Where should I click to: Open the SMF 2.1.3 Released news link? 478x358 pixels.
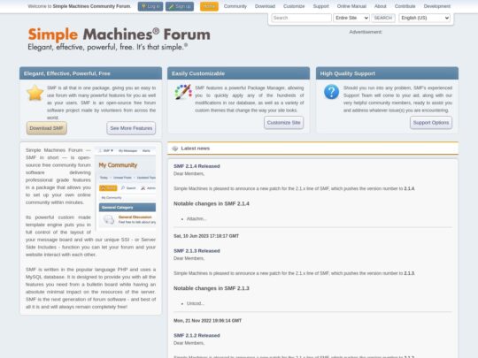point(197,251)
